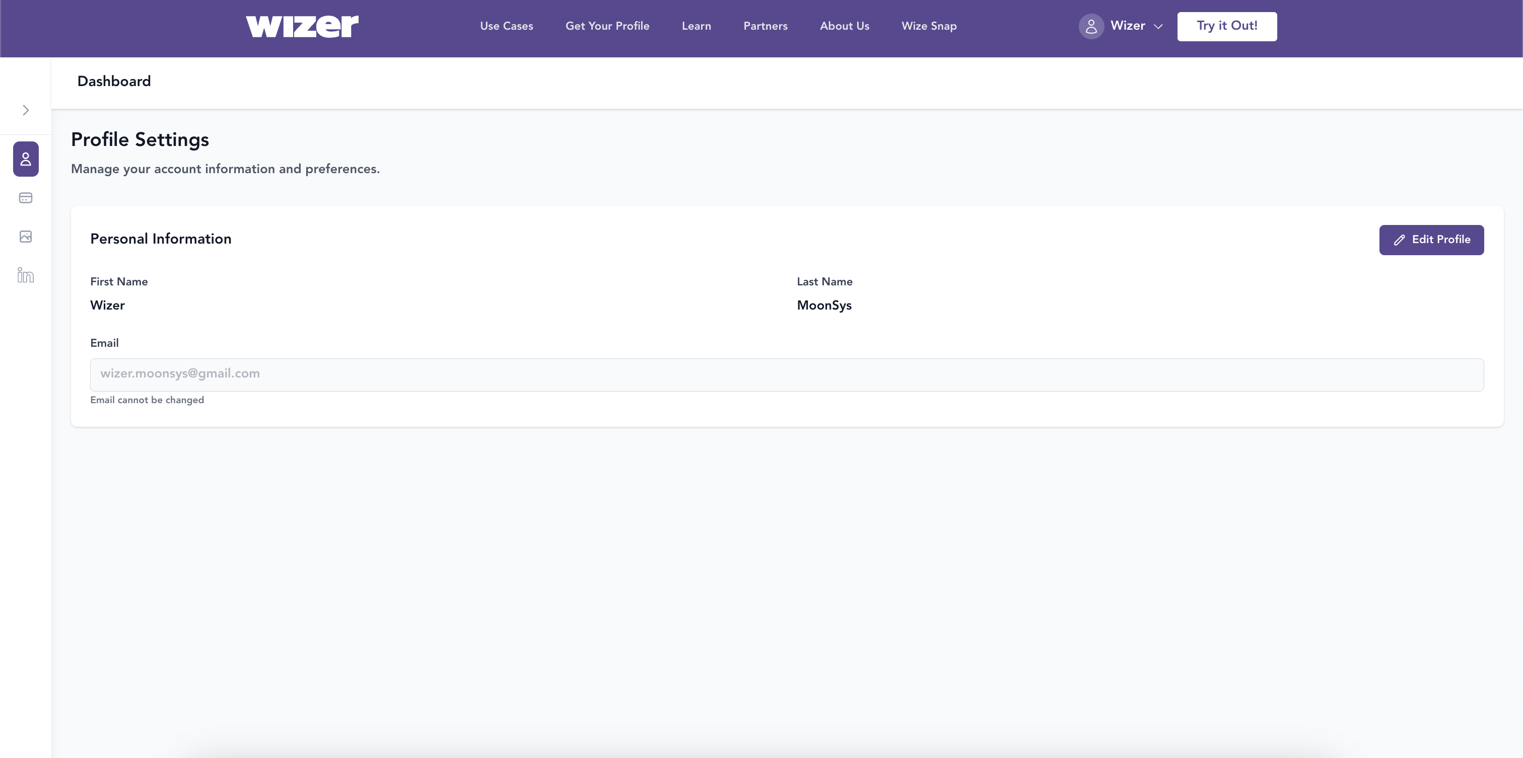Open the Wizer account name menu
The height and width of the screenshot is (758, 1523).
(1128, 25)
